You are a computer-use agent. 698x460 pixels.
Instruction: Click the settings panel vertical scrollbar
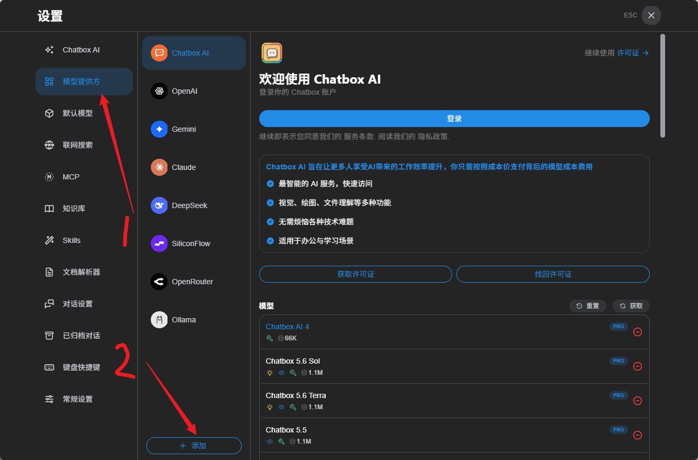click(x=662, y=86)
